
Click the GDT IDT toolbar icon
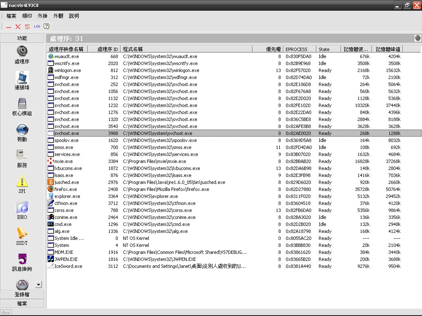(28, 27)
